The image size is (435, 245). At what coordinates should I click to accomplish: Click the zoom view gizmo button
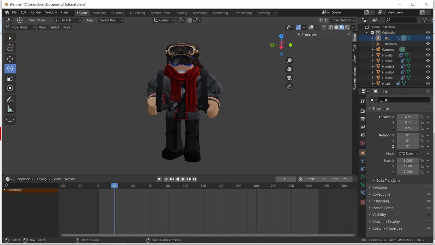289,61
